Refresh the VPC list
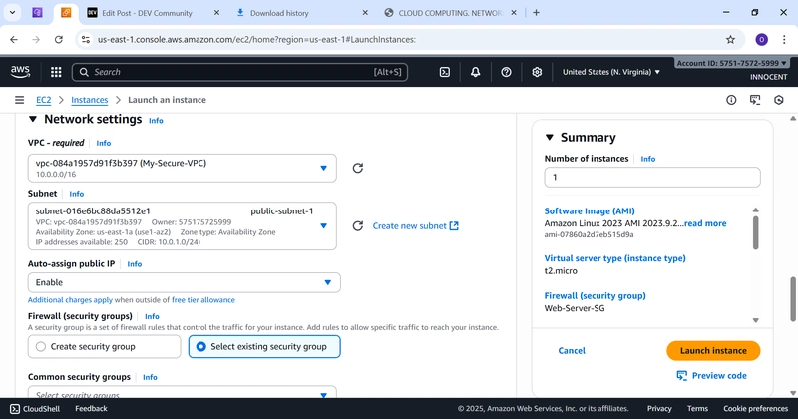The image size is (798, 419). click(358, 168)
